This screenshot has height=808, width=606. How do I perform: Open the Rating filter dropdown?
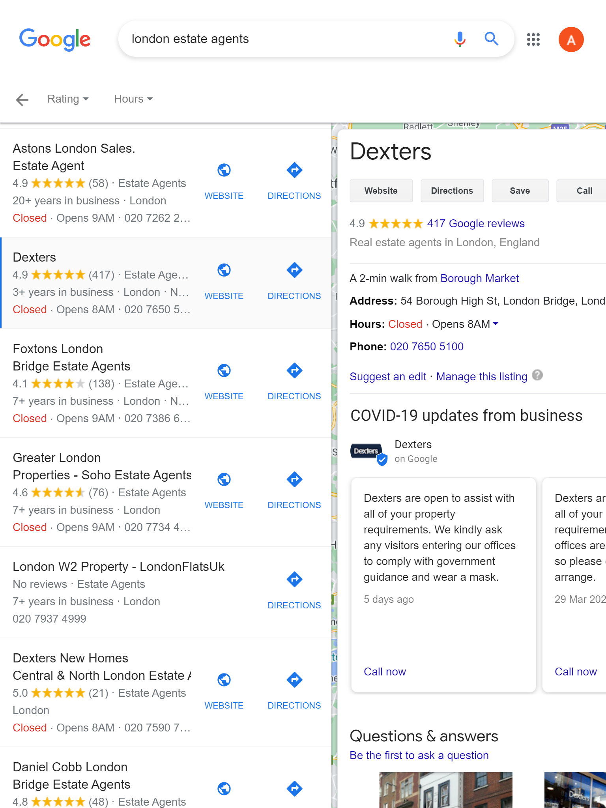coord(68,99)
